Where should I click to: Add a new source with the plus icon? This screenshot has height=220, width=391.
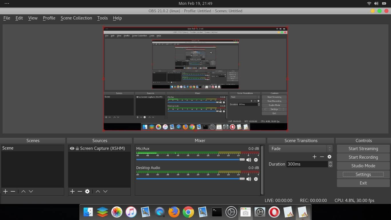pos(72,191)
